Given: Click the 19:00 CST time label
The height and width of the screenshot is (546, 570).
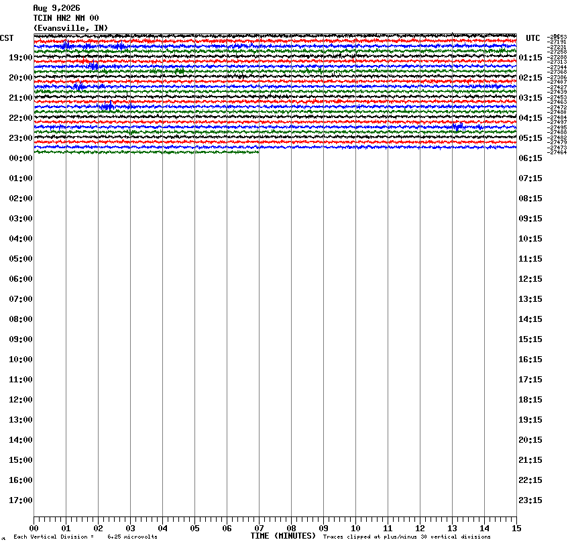Looking at the screenshot, I should click(21, 58).
